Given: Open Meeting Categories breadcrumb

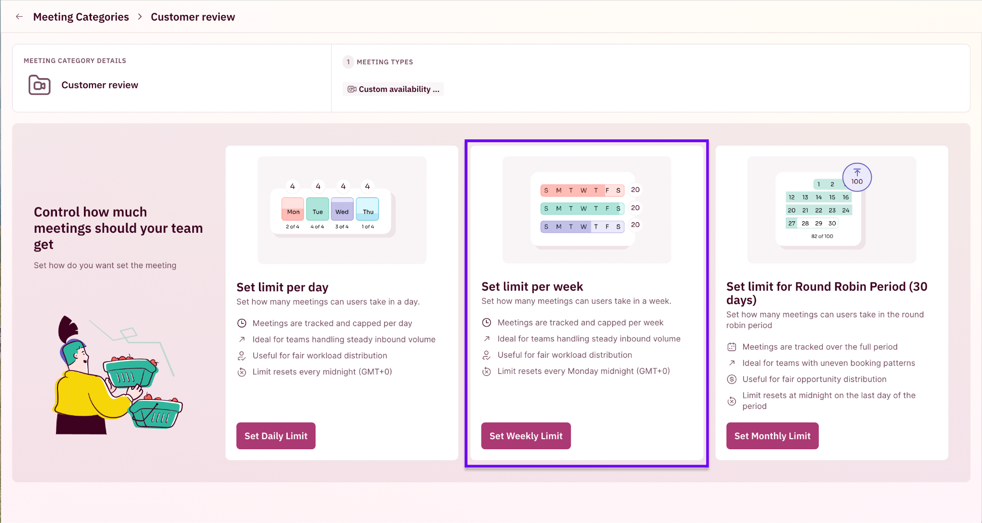Looking at the screenshot, I should pyautogui.click(x=81, y=17).
